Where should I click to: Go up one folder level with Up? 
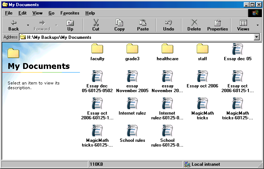point(70,25)
